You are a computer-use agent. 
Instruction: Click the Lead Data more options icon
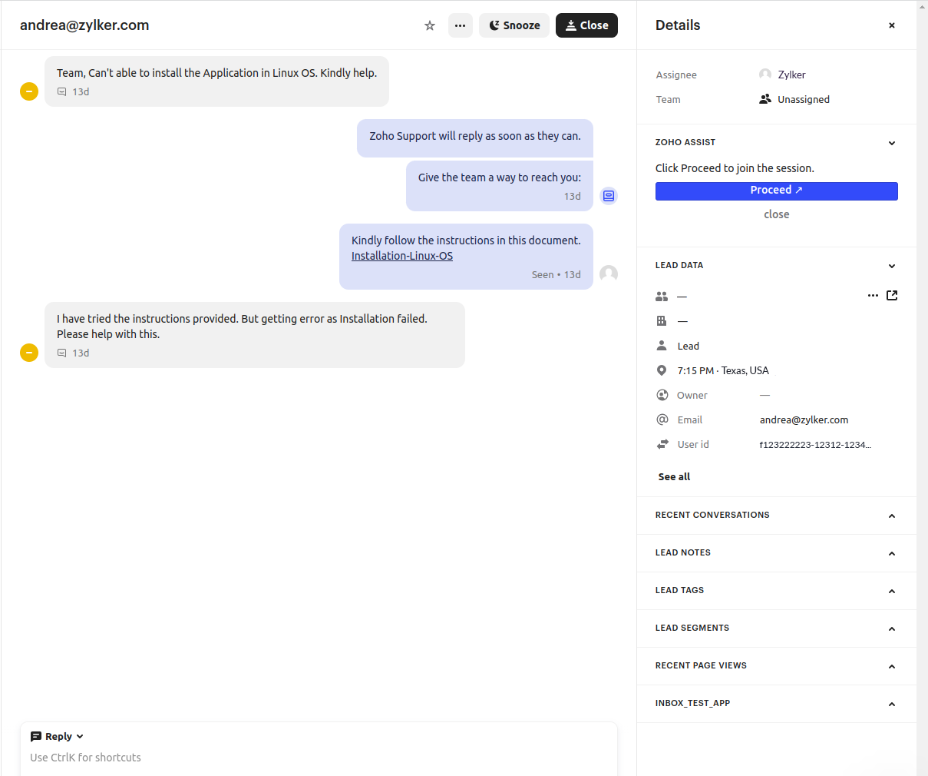click(873, 296)
